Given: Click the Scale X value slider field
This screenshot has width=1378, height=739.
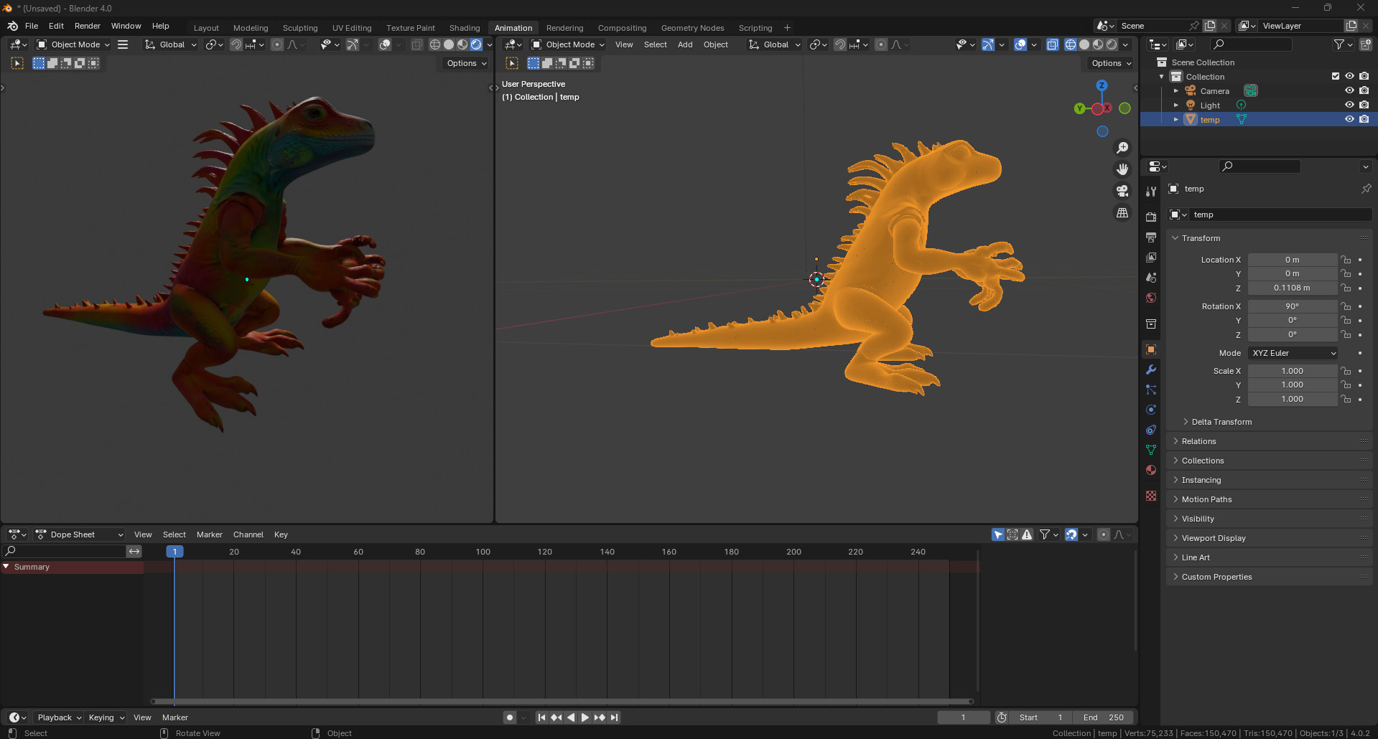Looking at the screenshot, I should (1293, 371).
